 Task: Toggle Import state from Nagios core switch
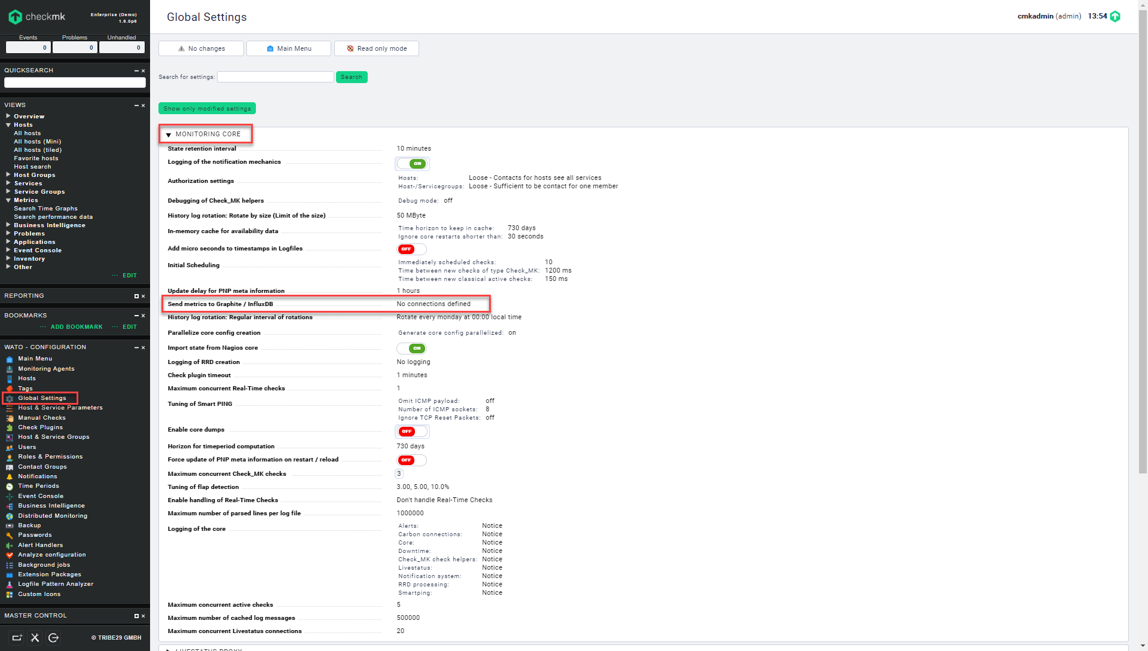pyautogui.click(x=412, y=349)
